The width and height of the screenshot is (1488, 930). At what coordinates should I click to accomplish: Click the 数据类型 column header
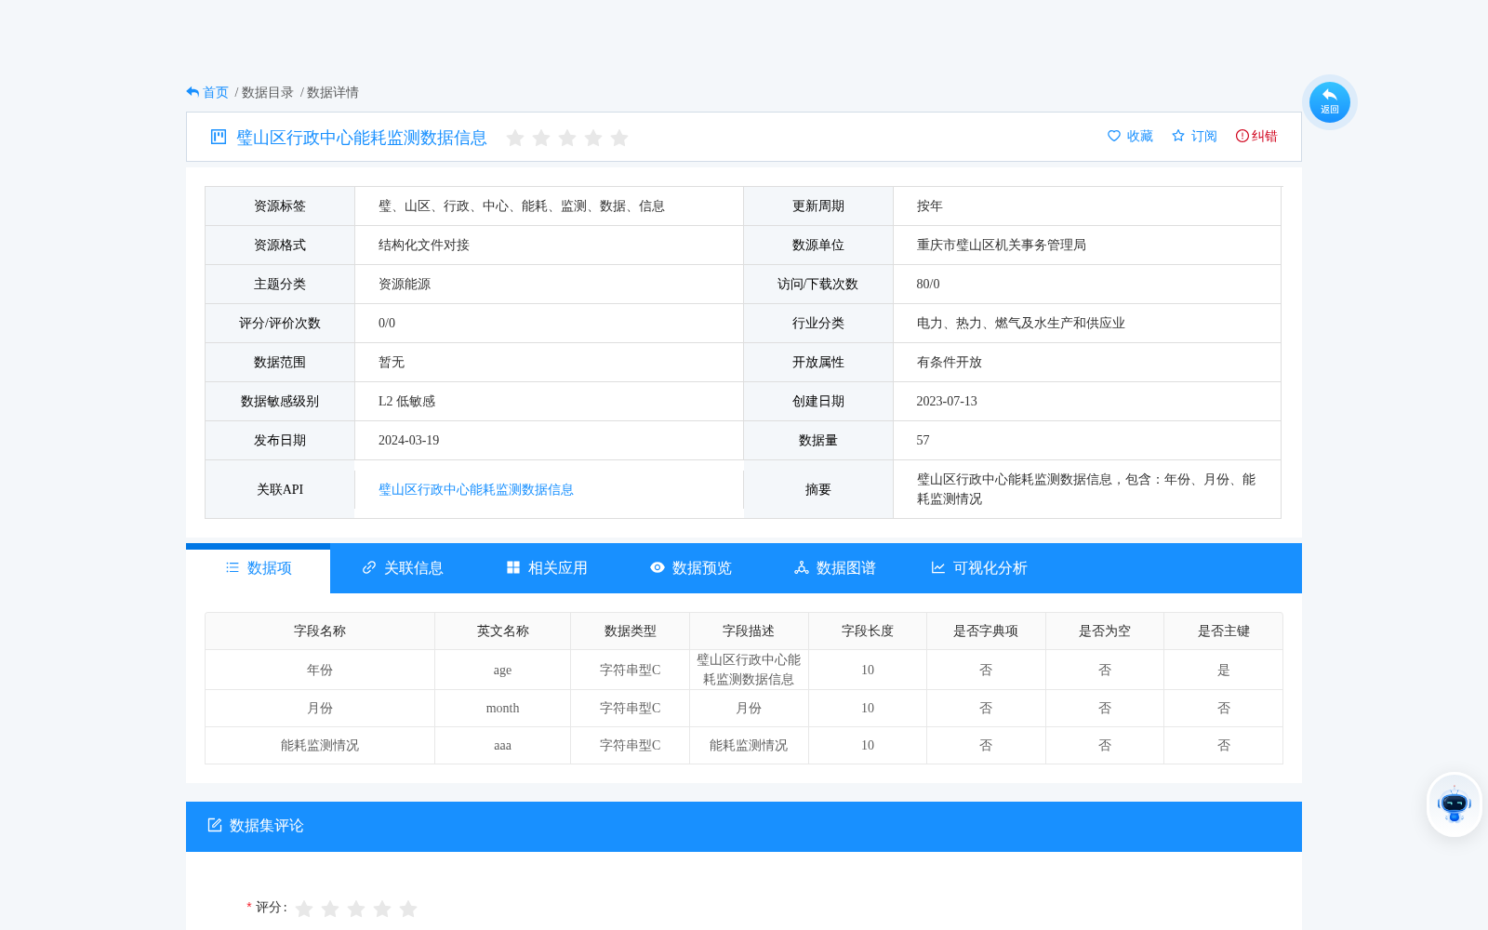pos(631,631)
